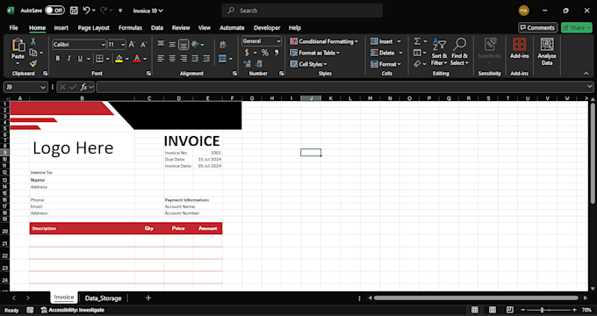Switch to Normal view in status bar
Screen dimensions: 597x316
[x=475, y=310]
